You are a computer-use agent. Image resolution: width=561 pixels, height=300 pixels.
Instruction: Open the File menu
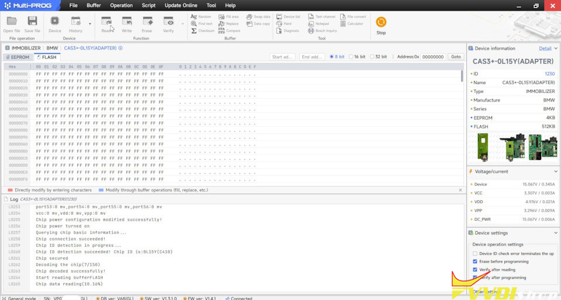pyautogui.click(x=74, y=5)
